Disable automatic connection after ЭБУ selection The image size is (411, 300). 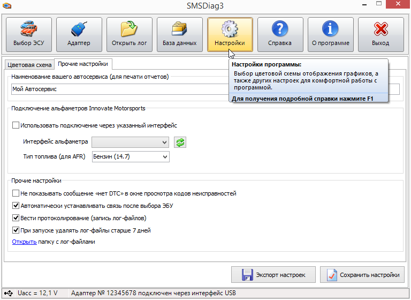tap(16, 206)
